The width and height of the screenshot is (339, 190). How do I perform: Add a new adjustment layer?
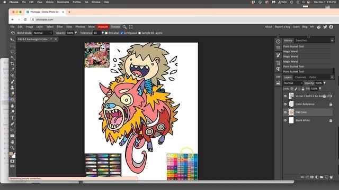(317, 177)
